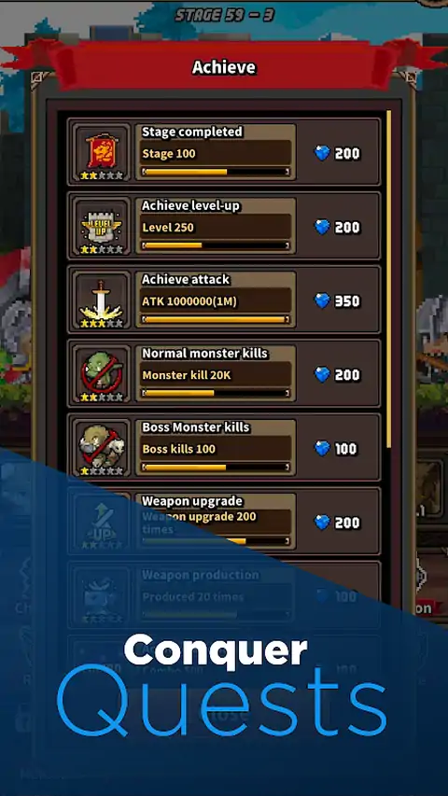Select the Weapon upgrade UP icon
Image resolution: width=448 pixels, height=796 pixels.
point(102,521)
